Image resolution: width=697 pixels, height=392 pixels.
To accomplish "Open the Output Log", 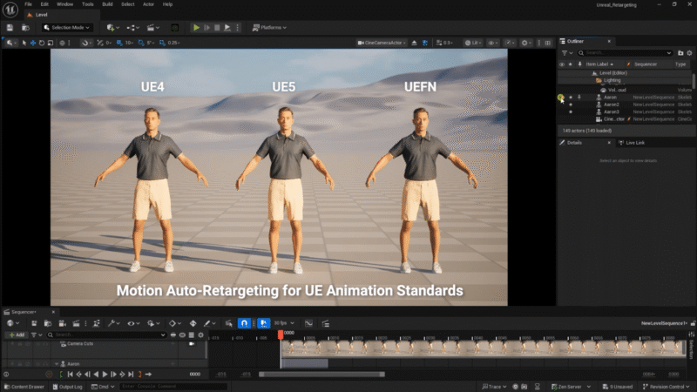I will pos(68,387).
